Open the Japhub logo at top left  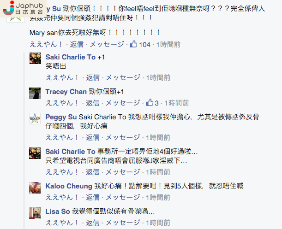23,9
